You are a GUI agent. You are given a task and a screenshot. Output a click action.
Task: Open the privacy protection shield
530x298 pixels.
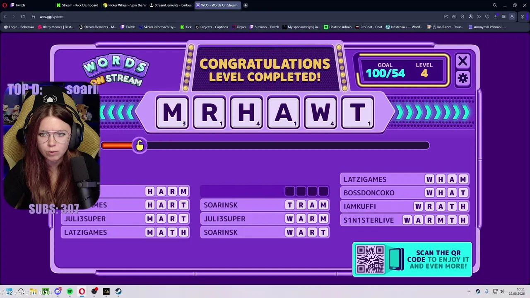point(463,17)
